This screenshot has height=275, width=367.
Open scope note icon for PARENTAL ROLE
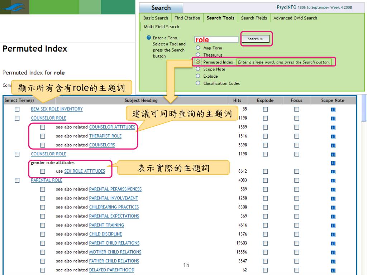click(x=333, y=180)
